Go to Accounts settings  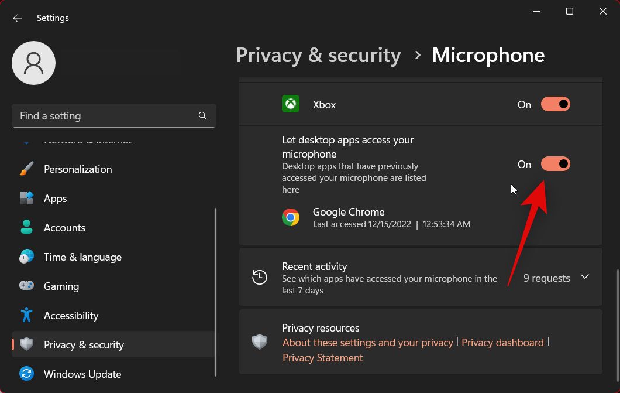click(64, 228)
